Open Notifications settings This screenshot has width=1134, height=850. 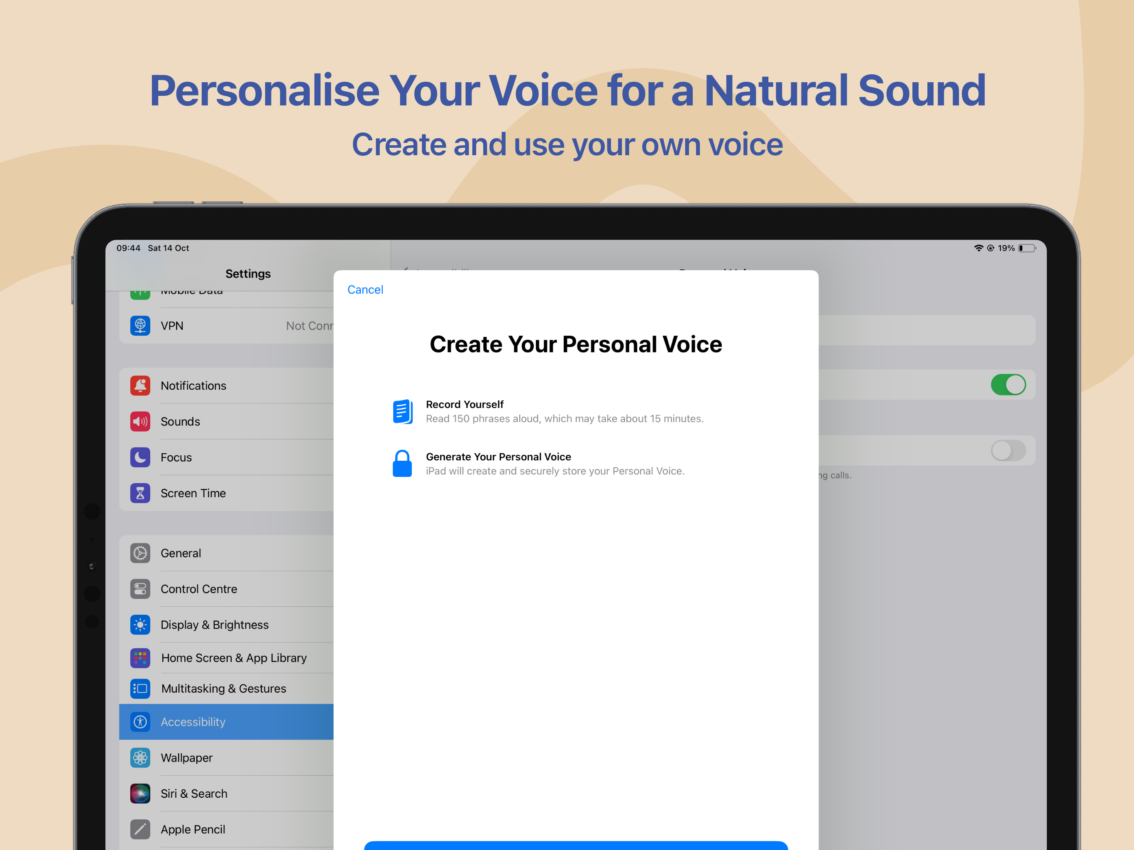click(226, 386)
